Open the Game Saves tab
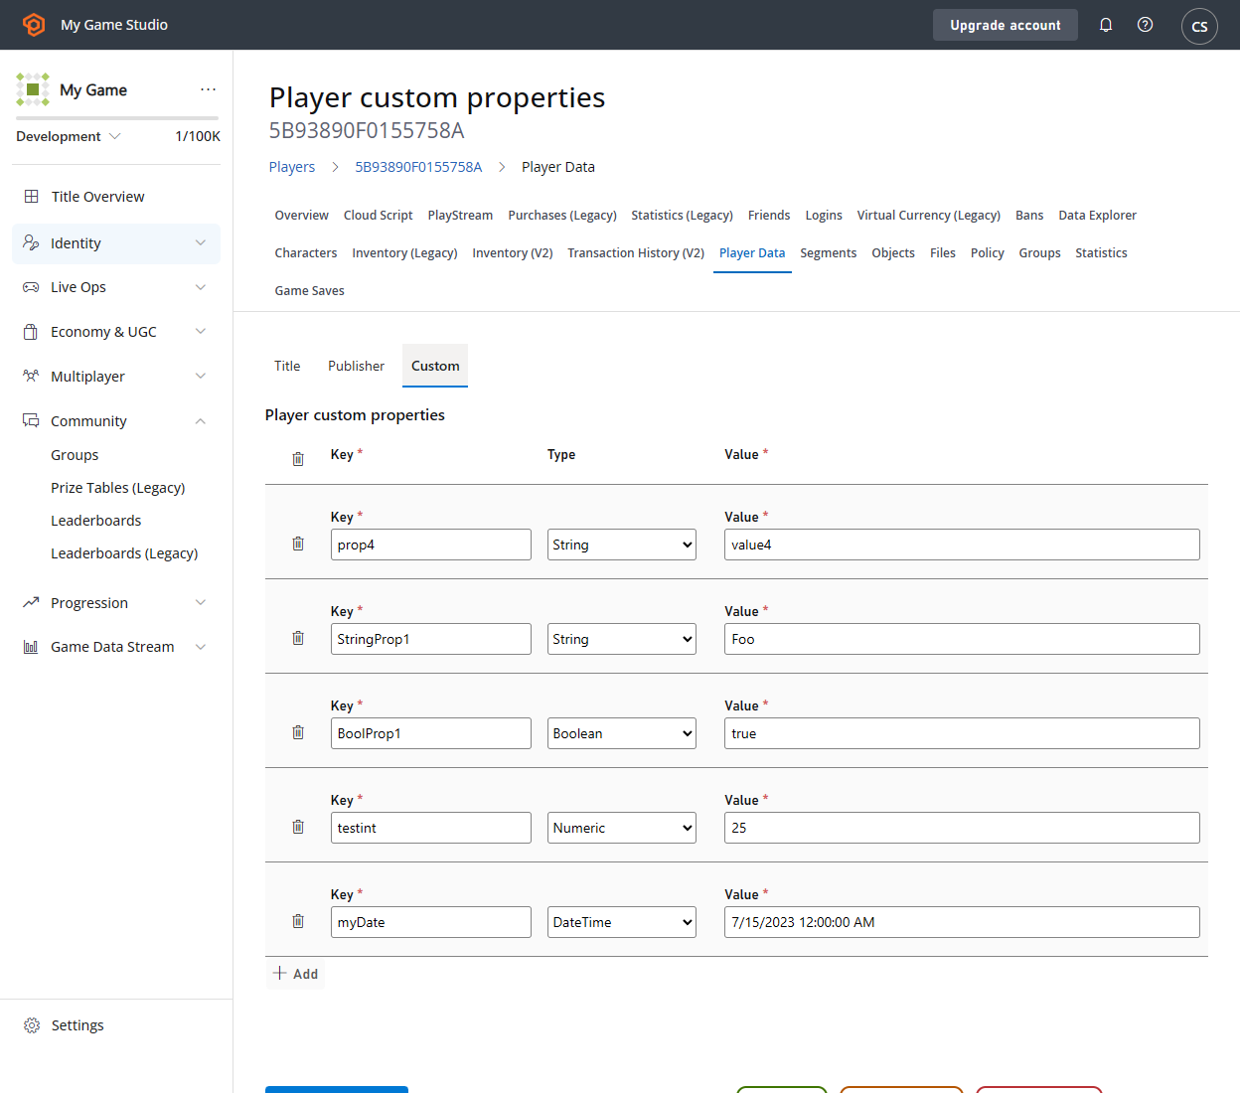This screenshot has height=1093, width=1240. click(x=310, y=291)
